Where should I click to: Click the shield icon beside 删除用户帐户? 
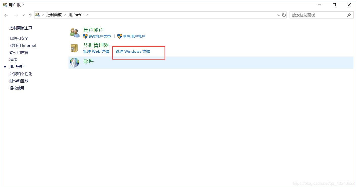click(120, 36)
